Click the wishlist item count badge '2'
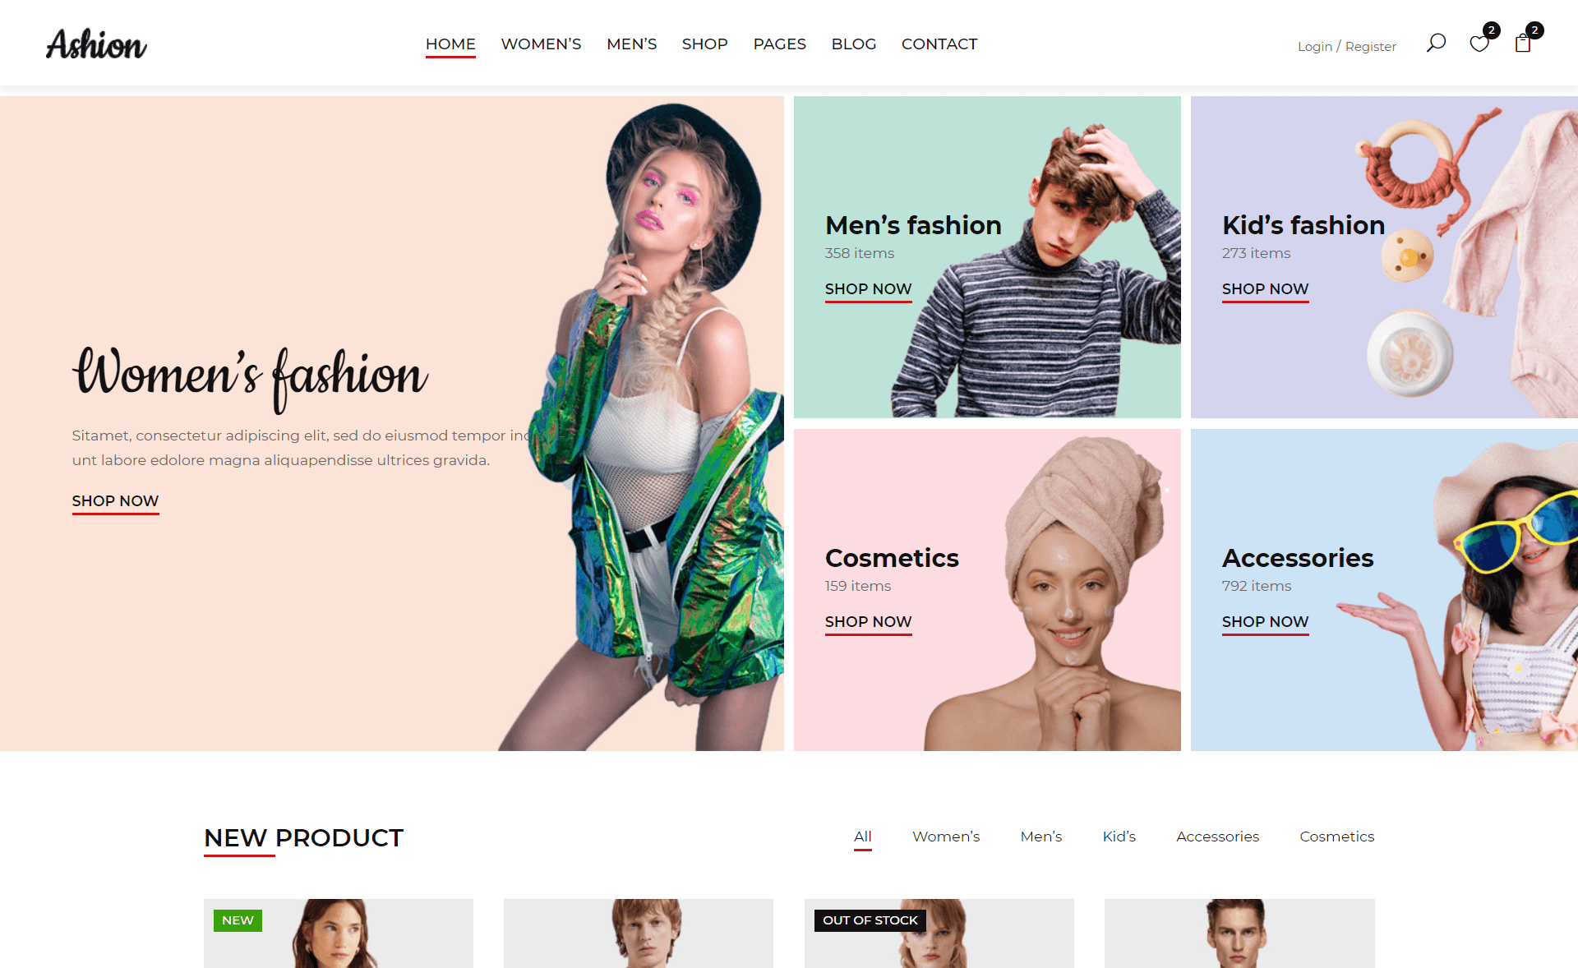This screenshot has width=1578, height=968. click(x=1491, y=30)
